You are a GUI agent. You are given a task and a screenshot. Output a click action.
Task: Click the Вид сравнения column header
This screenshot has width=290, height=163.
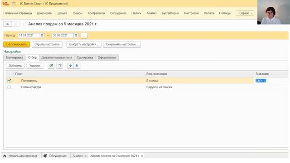pos(157,74)
